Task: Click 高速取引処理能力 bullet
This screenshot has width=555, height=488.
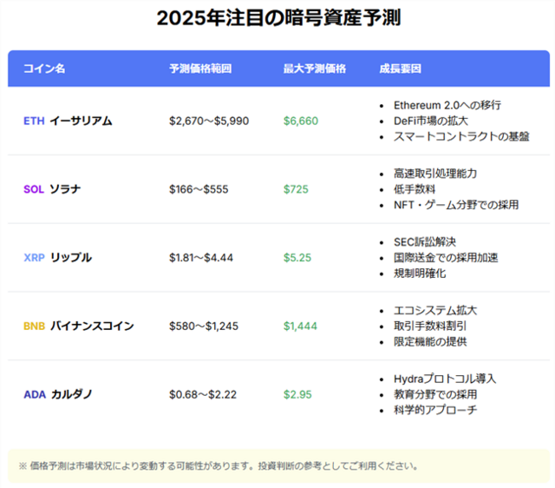Action: coord(435,174)
